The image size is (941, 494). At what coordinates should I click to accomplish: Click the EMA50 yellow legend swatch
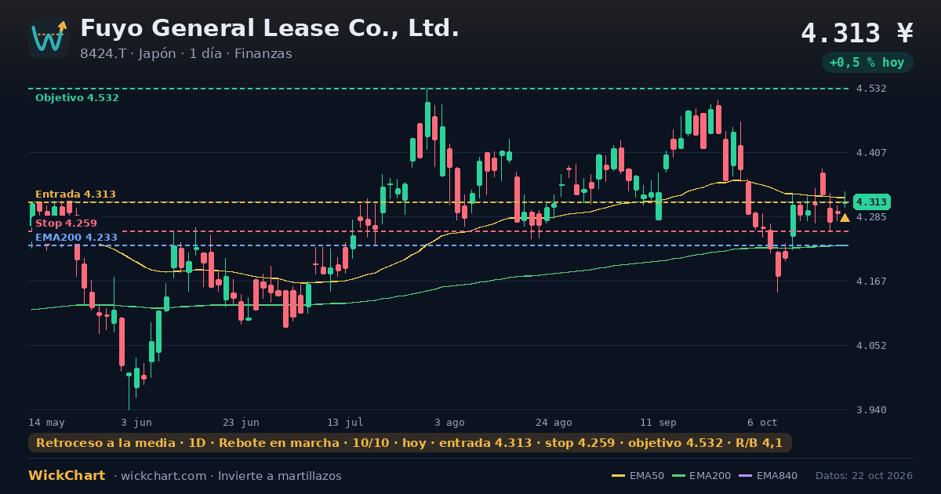618,476
